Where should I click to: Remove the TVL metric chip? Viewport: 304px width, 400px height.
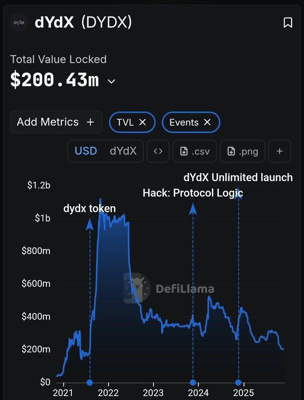point(142,122)
